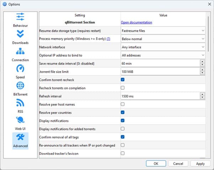The width and height of the screenshot is (214, 170).
Task: Switch to Web UI tab label
Action: coord(20,129)
